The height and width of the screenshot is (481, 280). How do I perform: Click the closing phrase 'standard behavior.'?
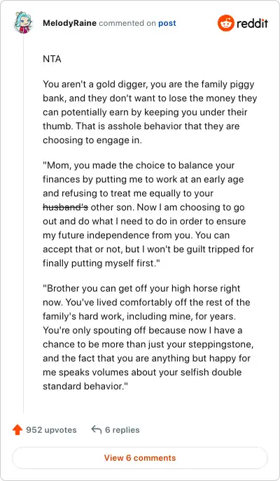click(x=85, y=386)
